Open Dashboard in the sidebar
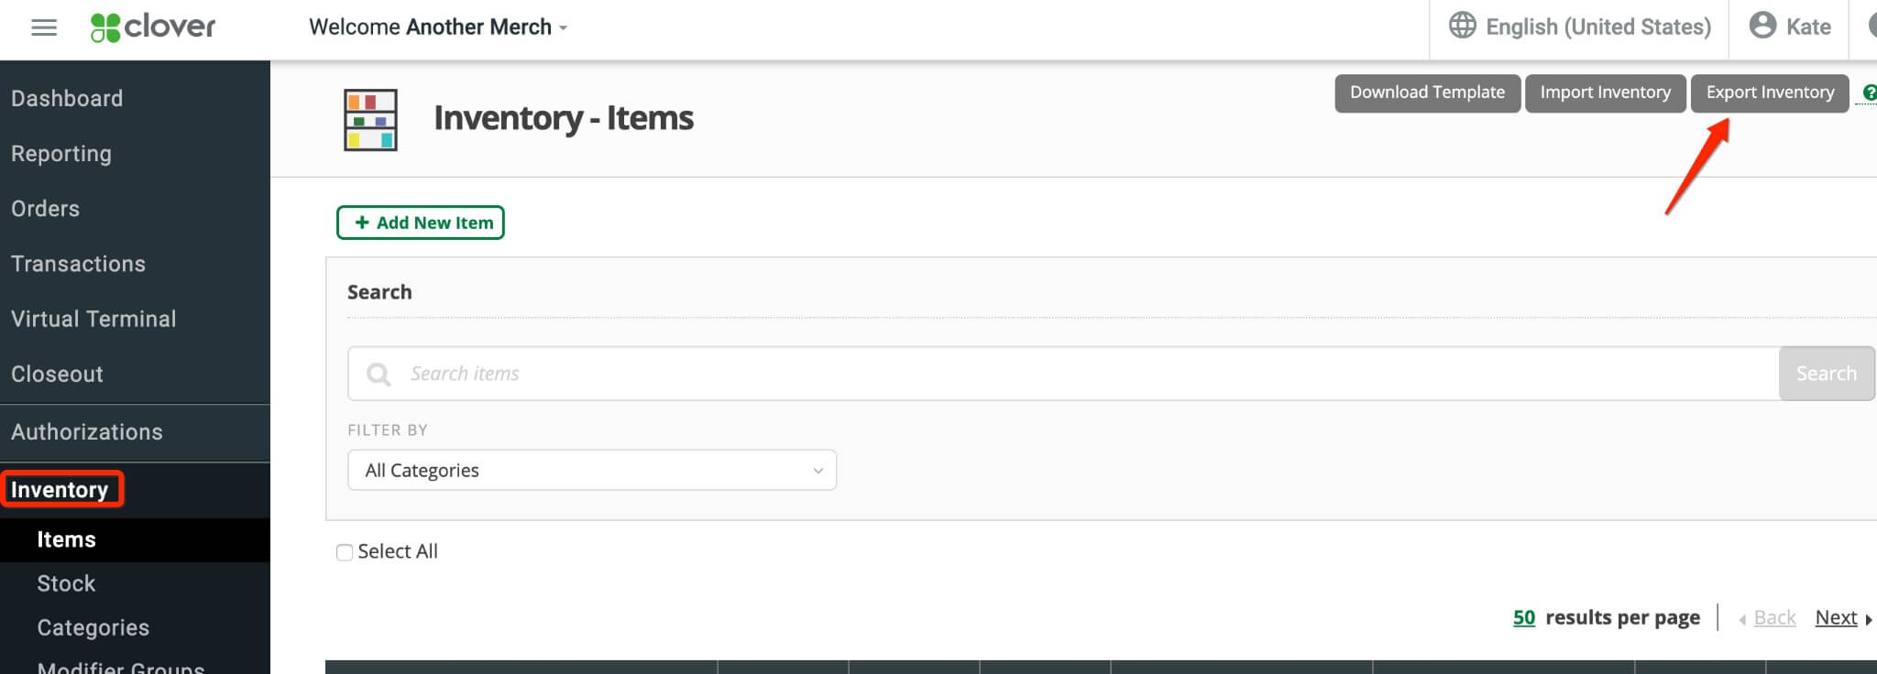The height and width of the screenshot is (674, 1877). click(x=67, y=98)
